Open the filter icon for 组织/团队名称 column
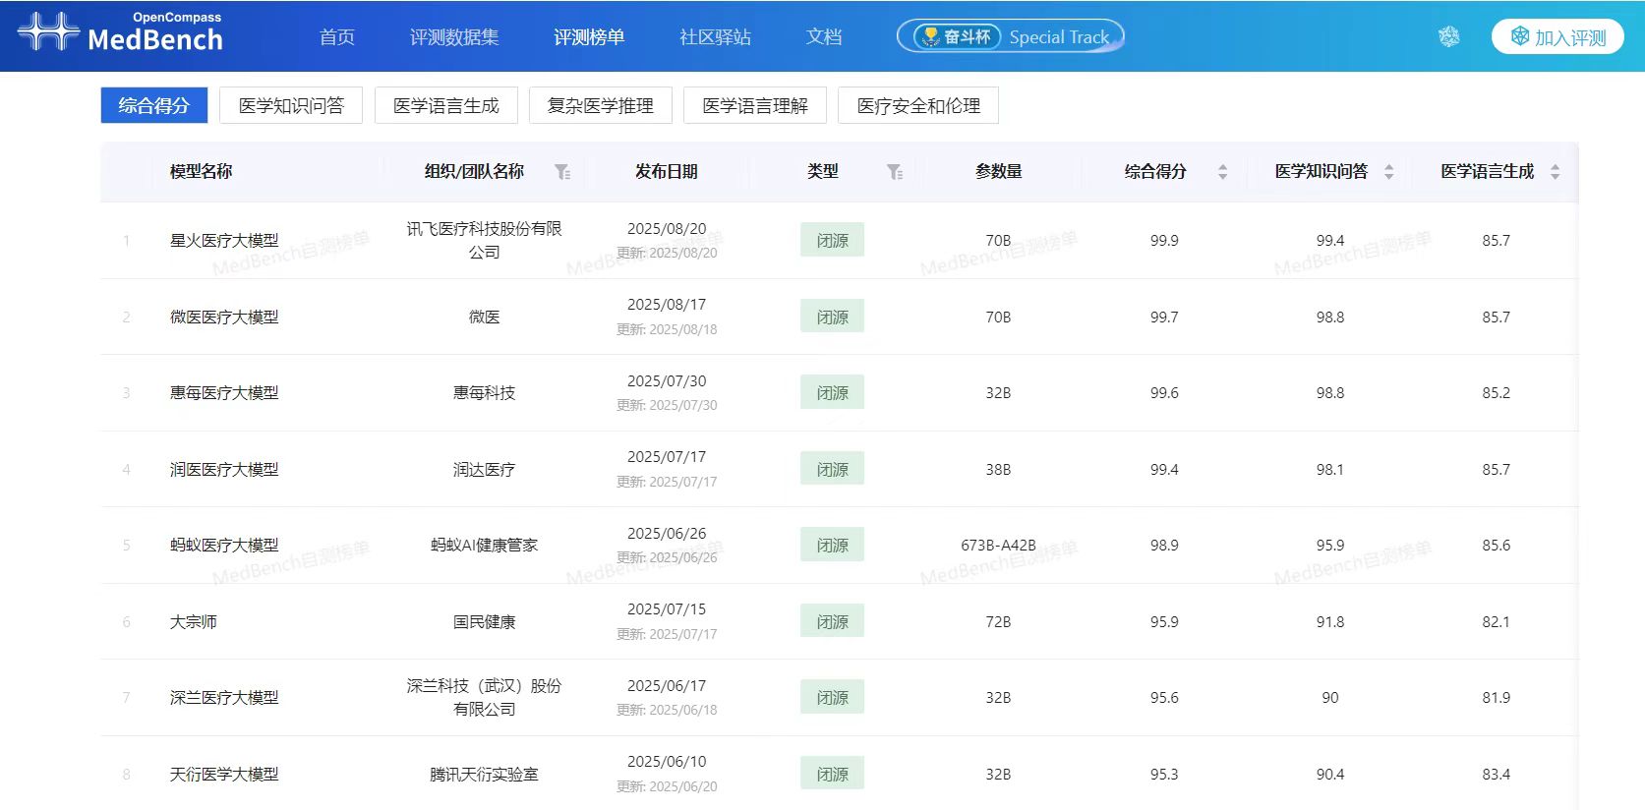The height and width of the screenshot is (810, 1645). (x=562, y=172)
